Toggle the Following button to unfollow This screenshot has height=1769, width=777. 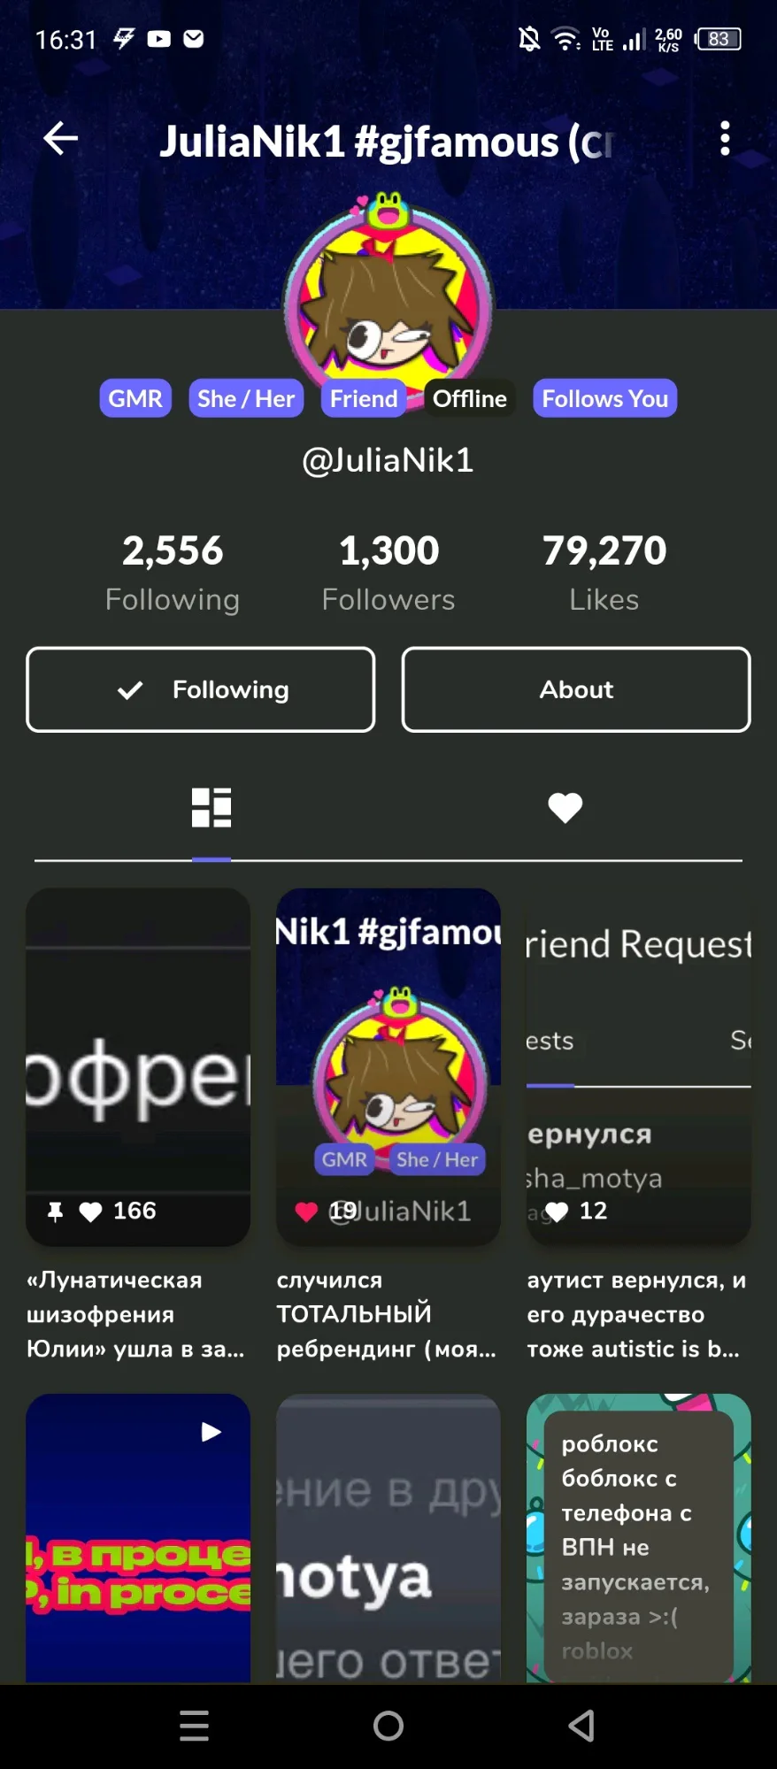pyautogui.click(x=201, y=689)
